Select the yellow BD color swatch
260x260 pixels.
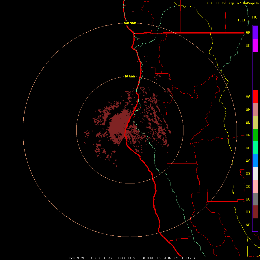coord(255,122)
